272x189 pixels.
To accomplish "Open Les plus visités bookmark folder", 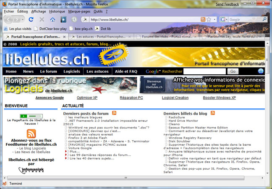I will tap(18, 29).
